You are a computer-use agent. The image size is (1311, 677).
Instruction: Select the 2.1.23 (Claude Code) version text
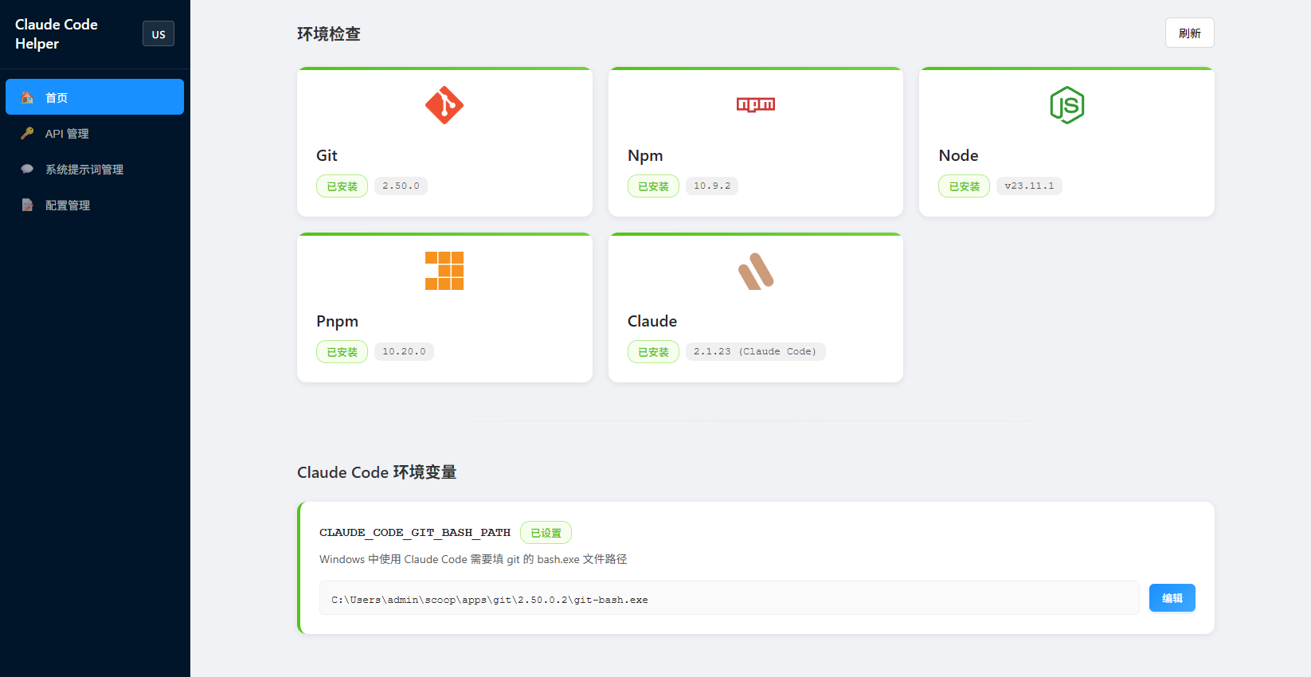pos(755,351)
